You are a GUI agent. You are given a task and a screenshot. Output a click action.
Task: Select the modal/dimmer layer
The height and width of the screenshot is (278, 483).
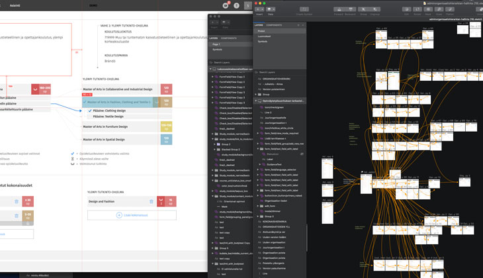pyautogui.click(x=273, y=211)
